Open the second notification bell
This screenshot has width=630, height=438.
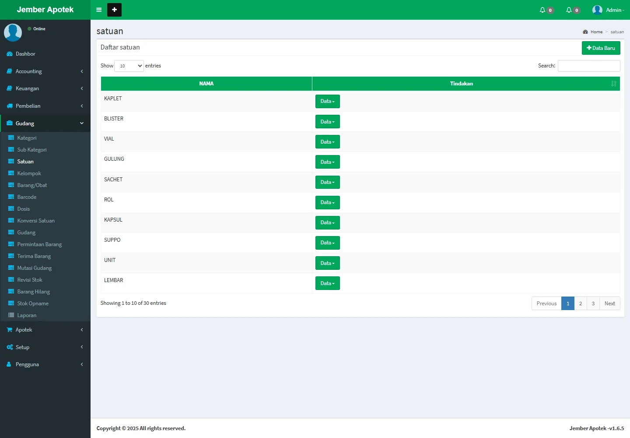pos(569,10)
